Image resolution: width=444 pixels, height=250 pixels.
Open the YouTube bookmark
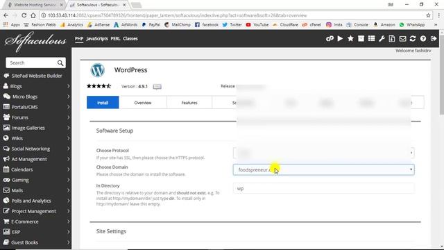[257, 25]
